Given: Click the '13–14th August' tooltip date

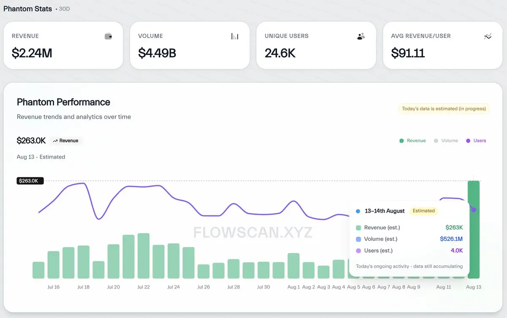Looking at the screenshot, I should (x=385, y=211).
